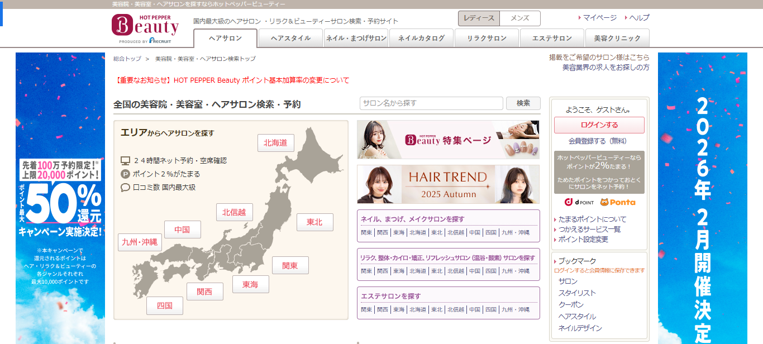Open the ヘアスタイル tab

pos(290,39)
